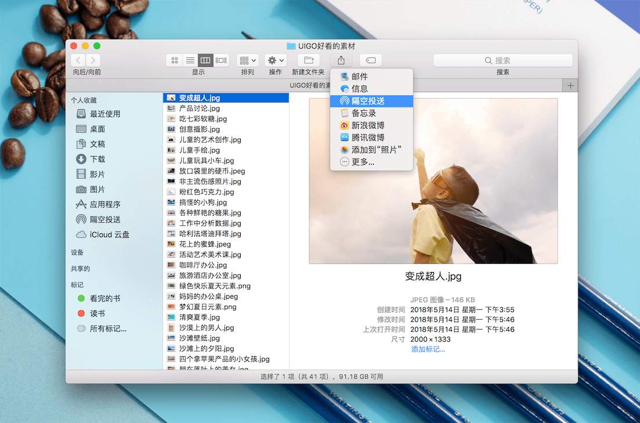The image size is (640, 423).
Task: Select file 沙漠上的男人.jpg
Action: (x=226, y=328)
